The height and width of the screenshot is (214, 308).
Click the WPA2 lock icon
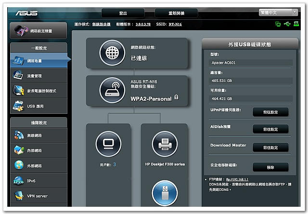tap(177, 97)
